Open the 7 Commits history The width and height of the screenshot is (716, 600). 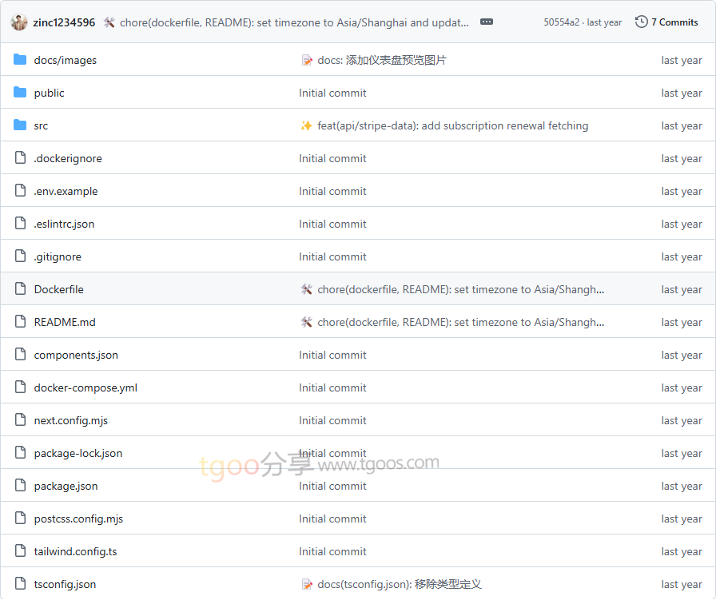666,22
